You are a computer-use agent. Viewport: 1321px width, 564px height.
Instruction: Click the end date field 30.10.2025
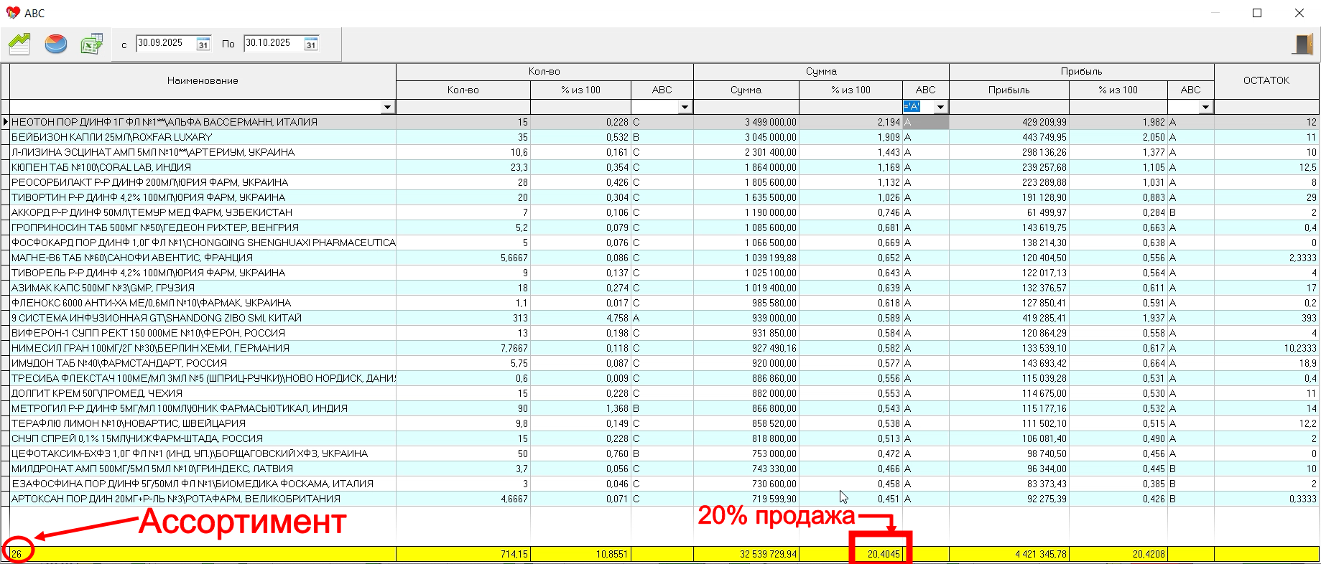click(x=274, y=44)
